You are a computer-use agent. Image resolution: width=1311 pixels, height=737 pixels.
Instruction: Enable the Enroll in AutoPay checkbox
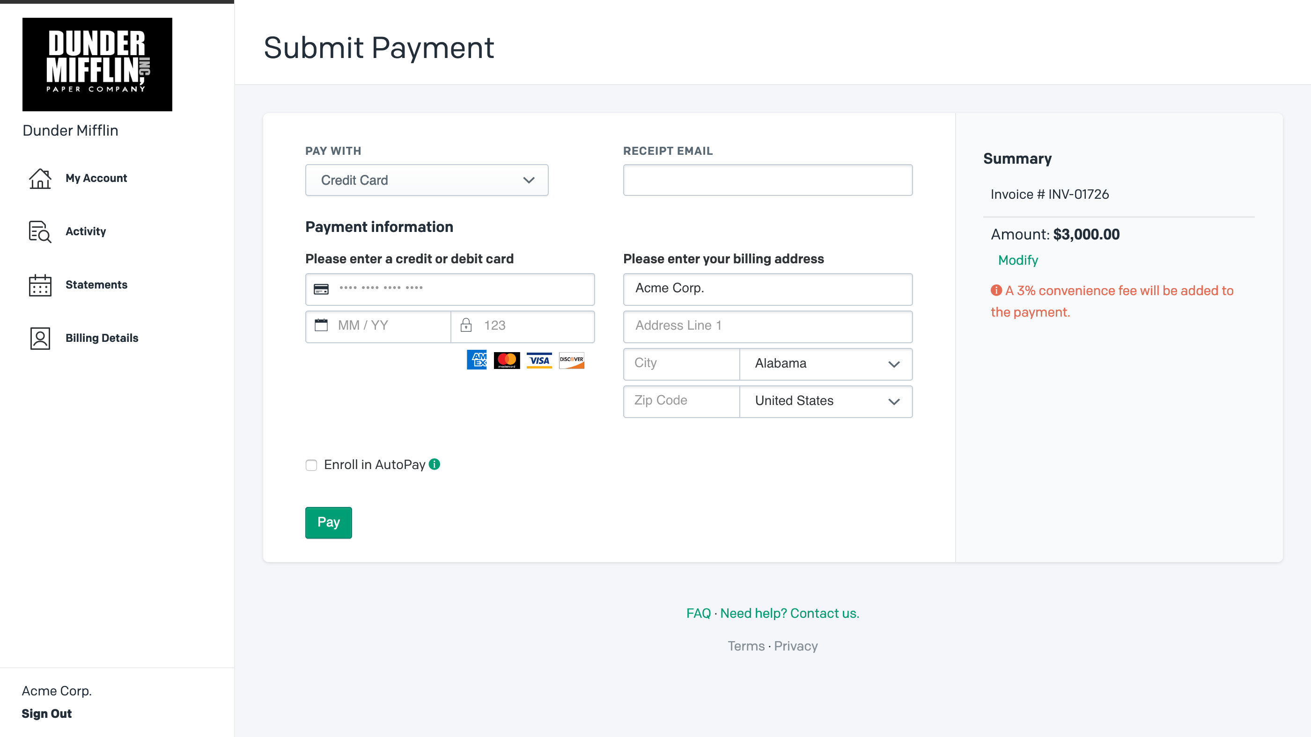[311, 465]
